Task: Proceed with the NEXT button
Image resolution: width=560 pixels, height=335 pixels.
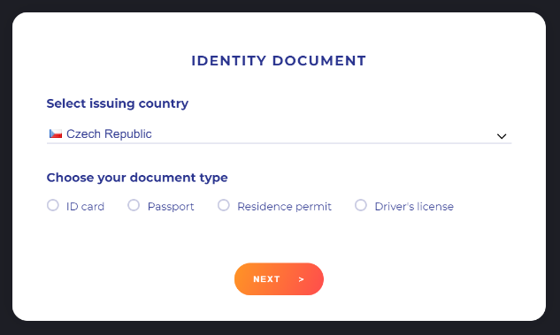Action: click(x=279, y=279)
